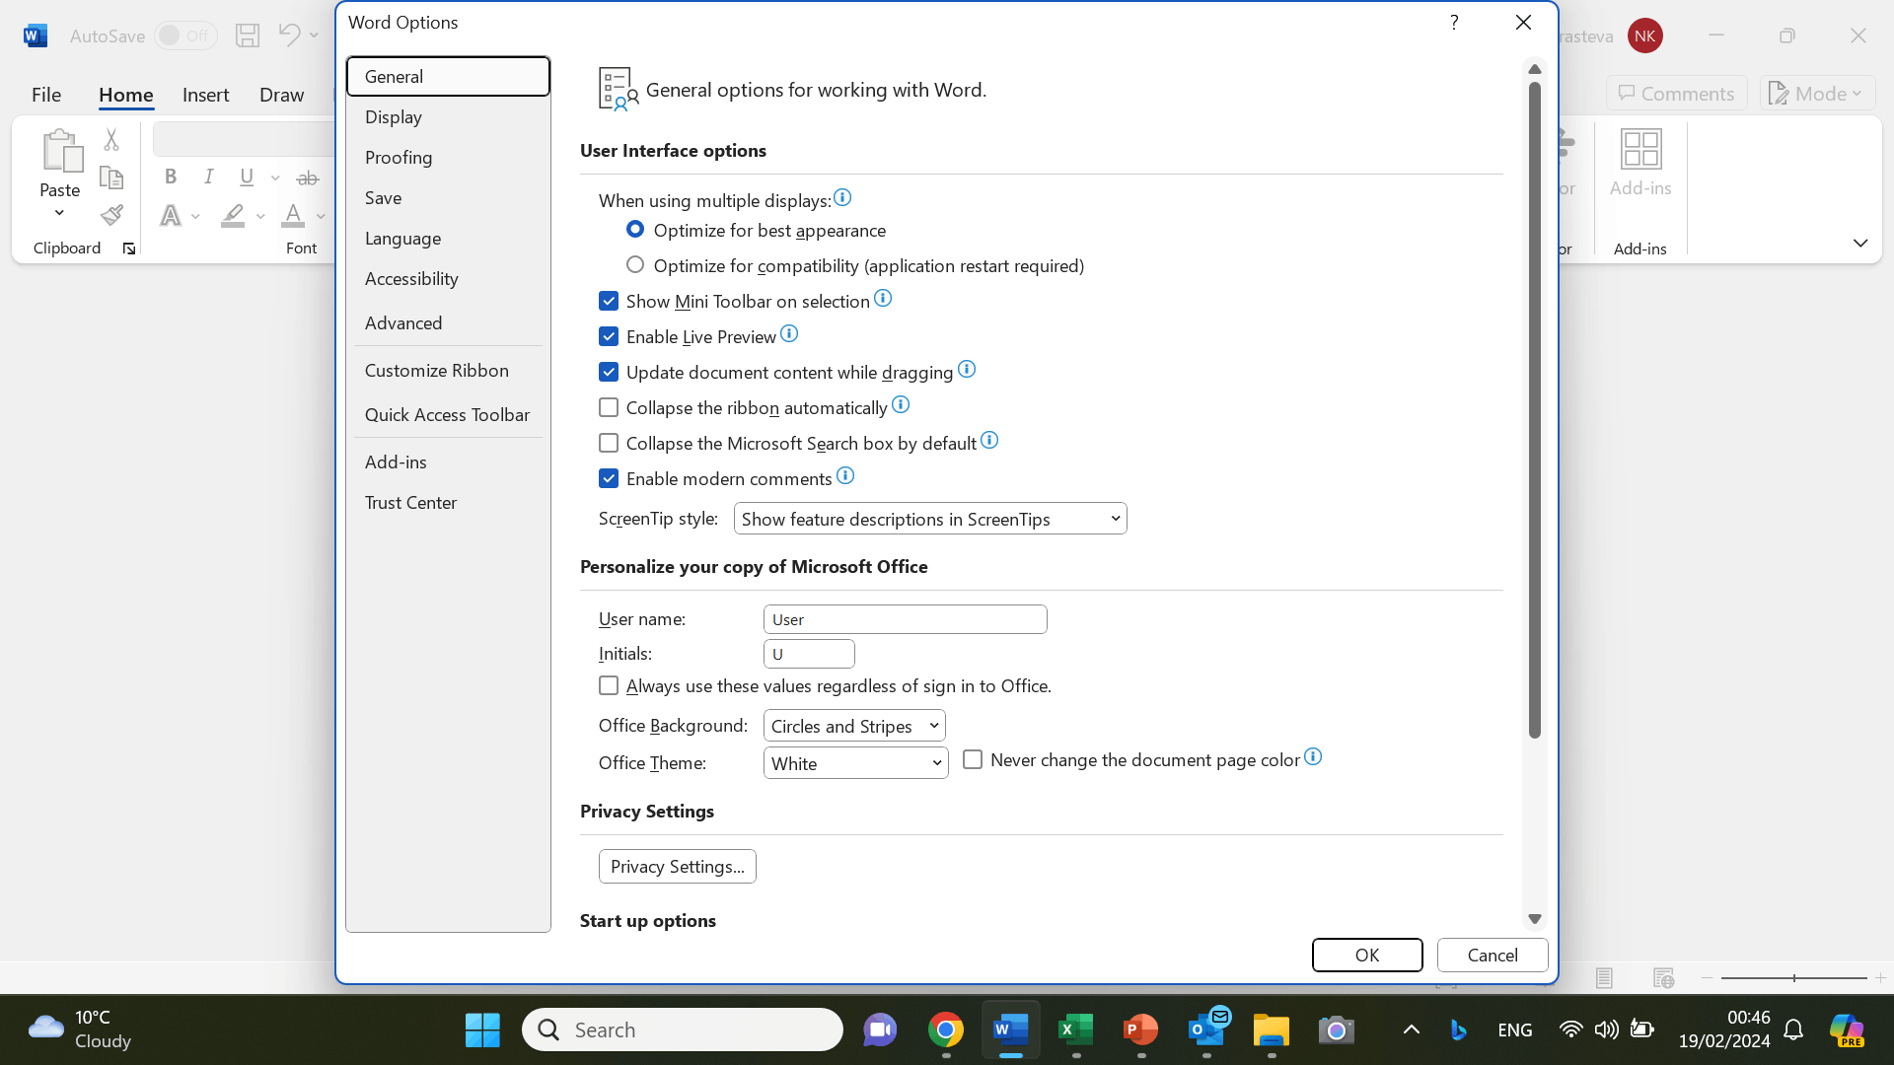Open the Office Background dropdown
The height and width of the screenshot is (1065, 1894).
pos(854,726)
